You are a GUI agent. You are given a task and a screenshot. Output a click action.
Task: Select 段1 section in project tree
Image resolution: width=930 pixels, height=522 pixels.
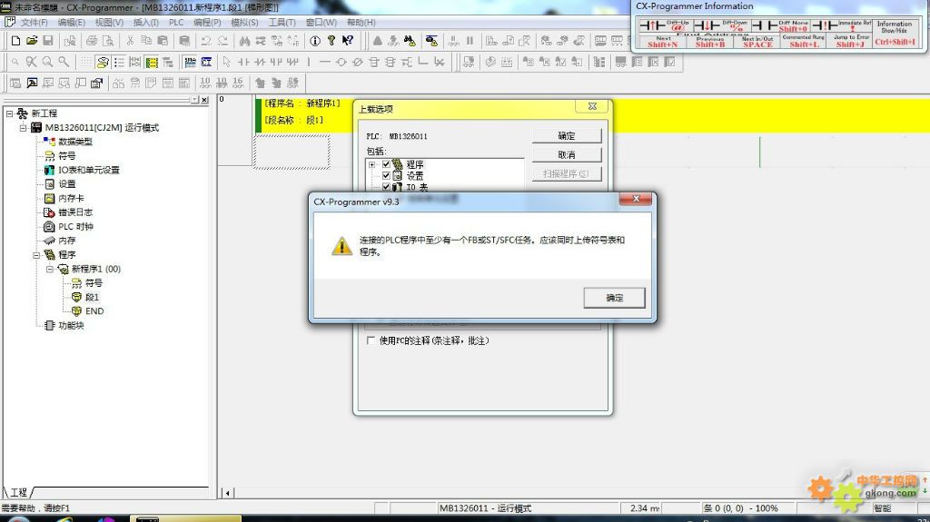[x=92, y=297]
